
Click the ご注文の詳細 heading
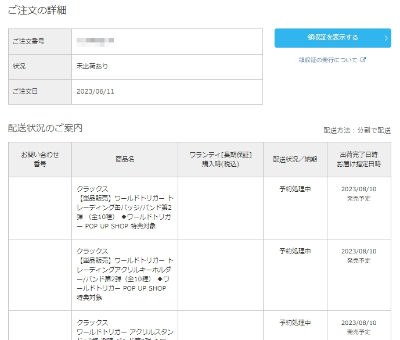(x=37, y=10)
